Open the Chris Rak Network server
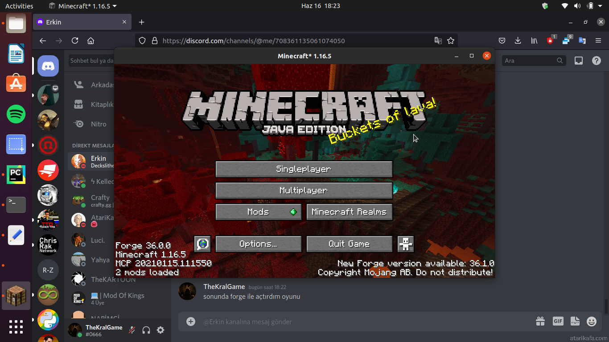The height and width of the screenshot is (342, 609). coord(48,245)
